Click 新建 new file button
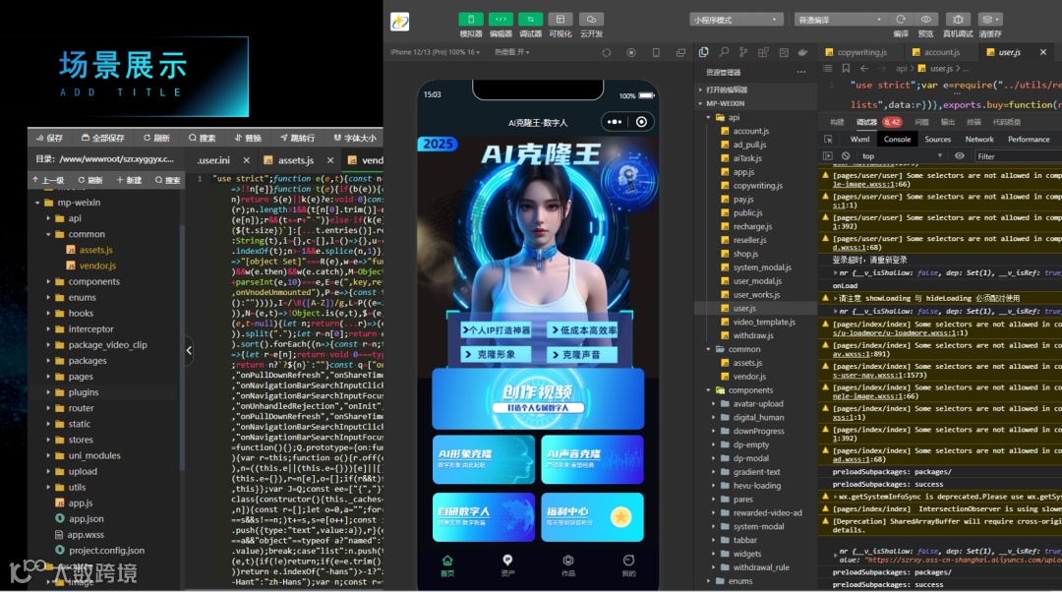Viewport: 1062px width, 592px height. pyautogui.click(x=129, y=180)
